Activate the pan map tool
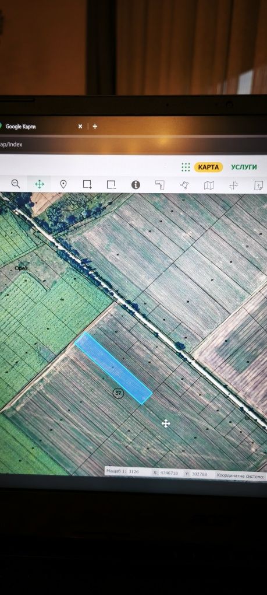 tap(40, 184)
